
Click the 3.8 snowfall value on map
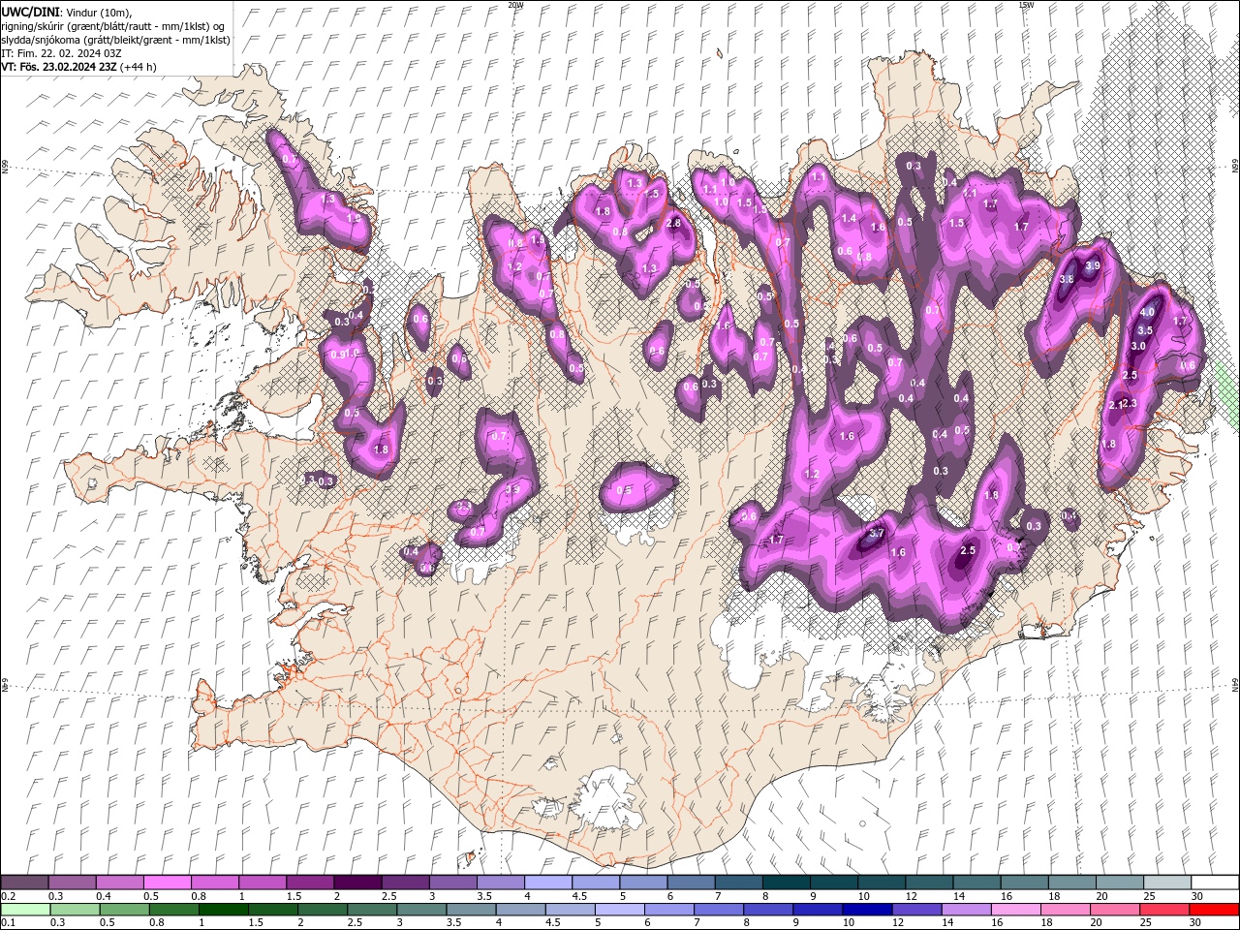tap(1067, 279)
